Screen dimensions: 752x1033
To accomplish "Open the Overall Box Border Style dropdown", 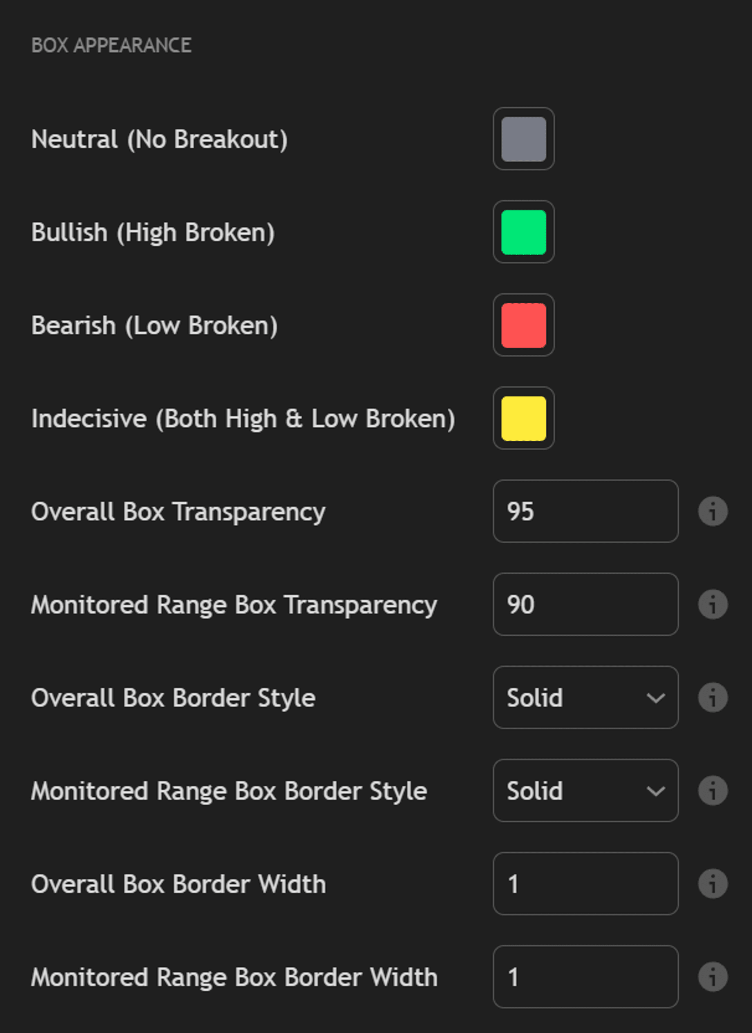I will tap(585, 698).
